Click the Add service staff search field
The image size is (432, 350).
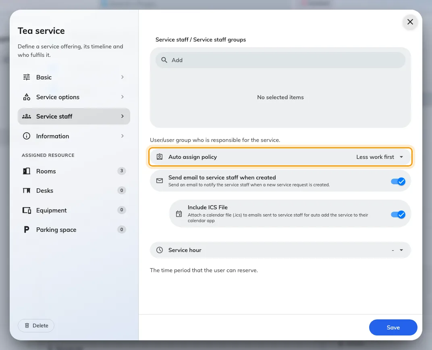[x=280, y=60]
